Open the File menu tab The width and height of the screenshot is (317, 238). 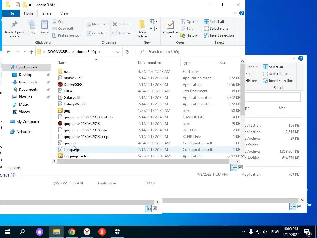coord(11,13)
